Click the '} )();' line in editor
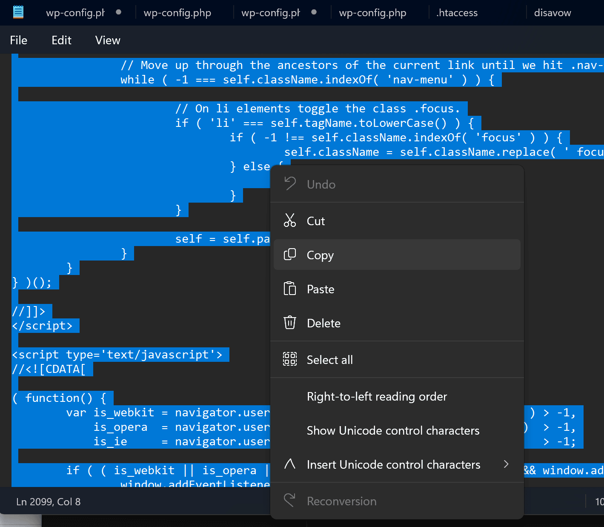The height and width of the screenshot is (527, 604). click(x=32, y=282)
